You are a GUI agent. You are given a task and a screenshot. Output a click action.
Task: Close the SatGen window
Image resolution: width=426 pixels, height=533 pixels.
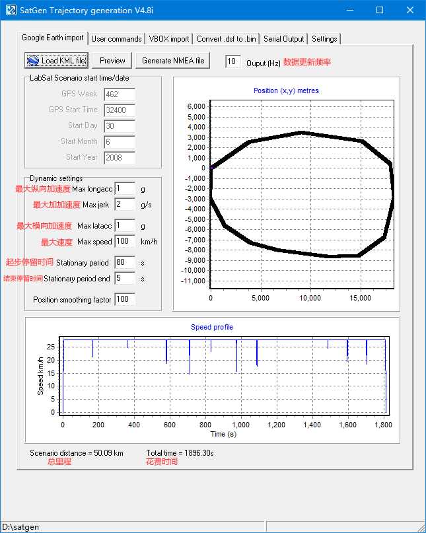410,10
